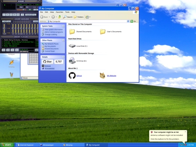This screenshot has width=196, height=147.
Task: Select Local Disk (C:) drive icon
Action: 72,46
